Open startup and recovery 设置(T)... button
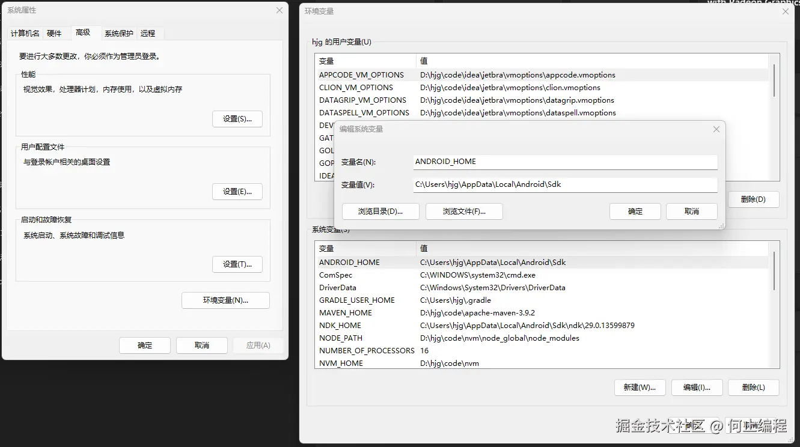 coord(237,264)
